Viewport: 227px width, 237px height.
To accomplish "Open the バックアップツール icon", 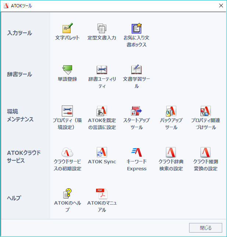I will point(171,111).
